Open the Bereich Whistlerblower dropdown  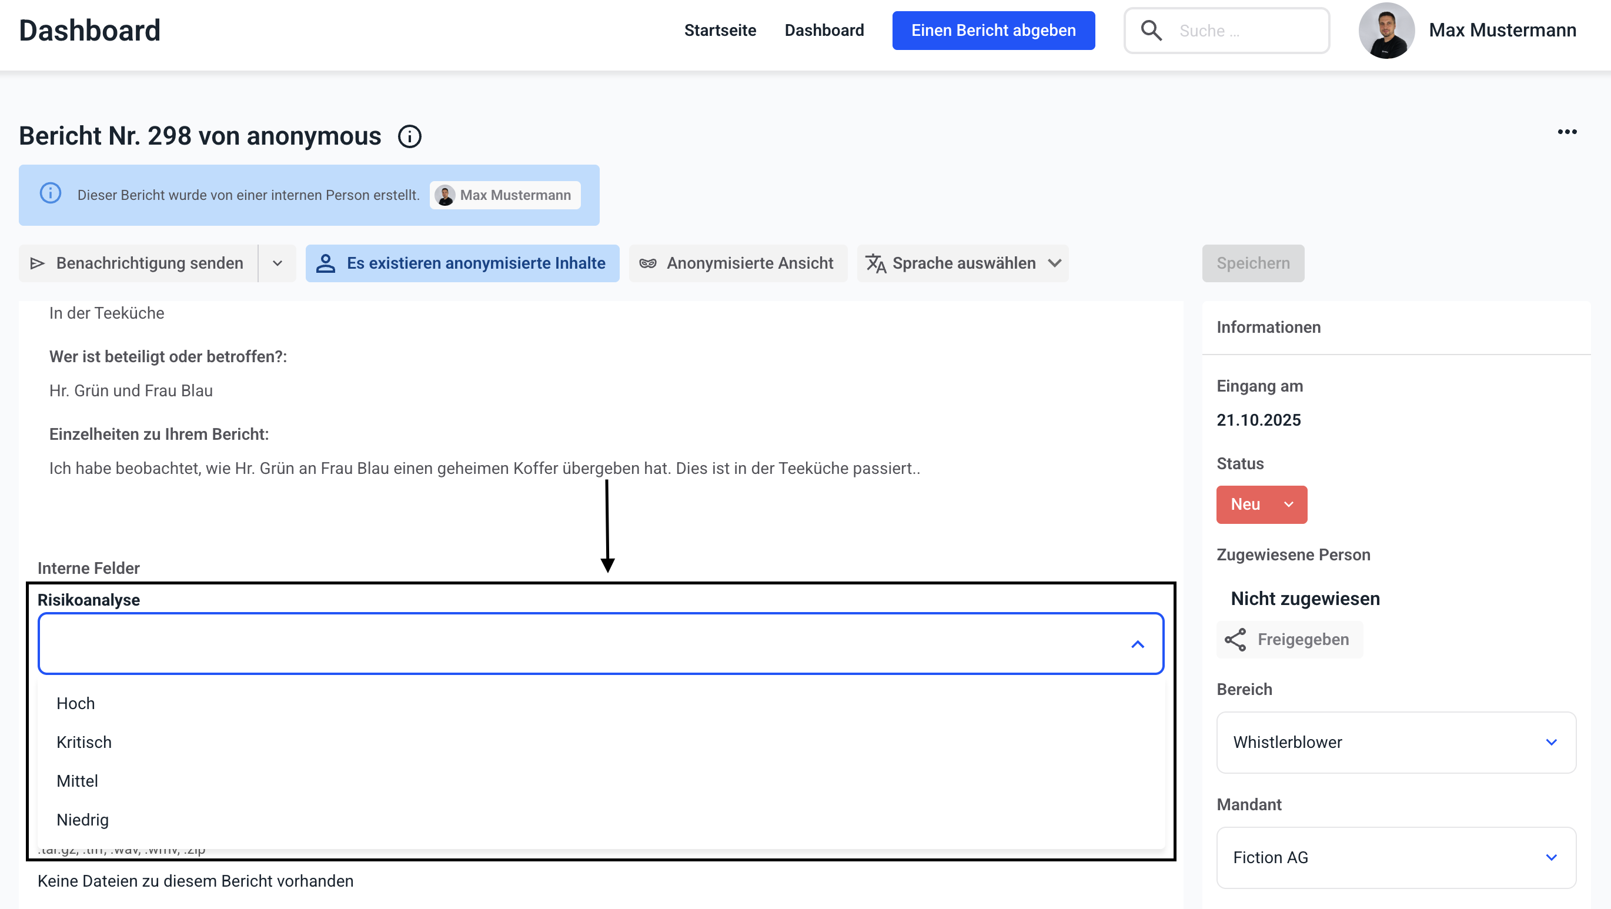coord(1396,742)
